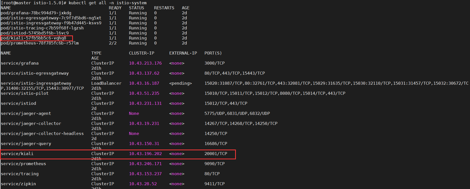Click the STATUS column header
Image resolution: width=470 pixels, height=189 pixels.
[137, 8]
